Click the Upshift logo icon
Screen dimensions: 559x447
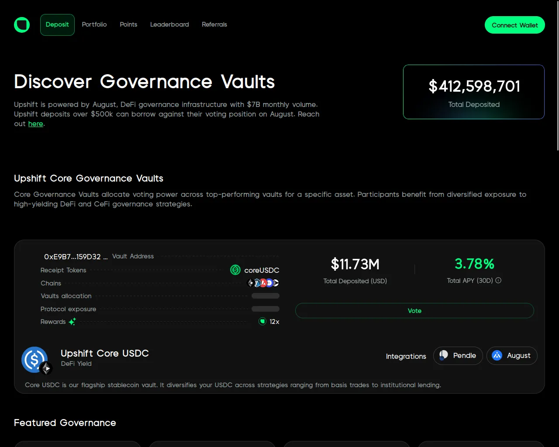click(x=22, y=25)
